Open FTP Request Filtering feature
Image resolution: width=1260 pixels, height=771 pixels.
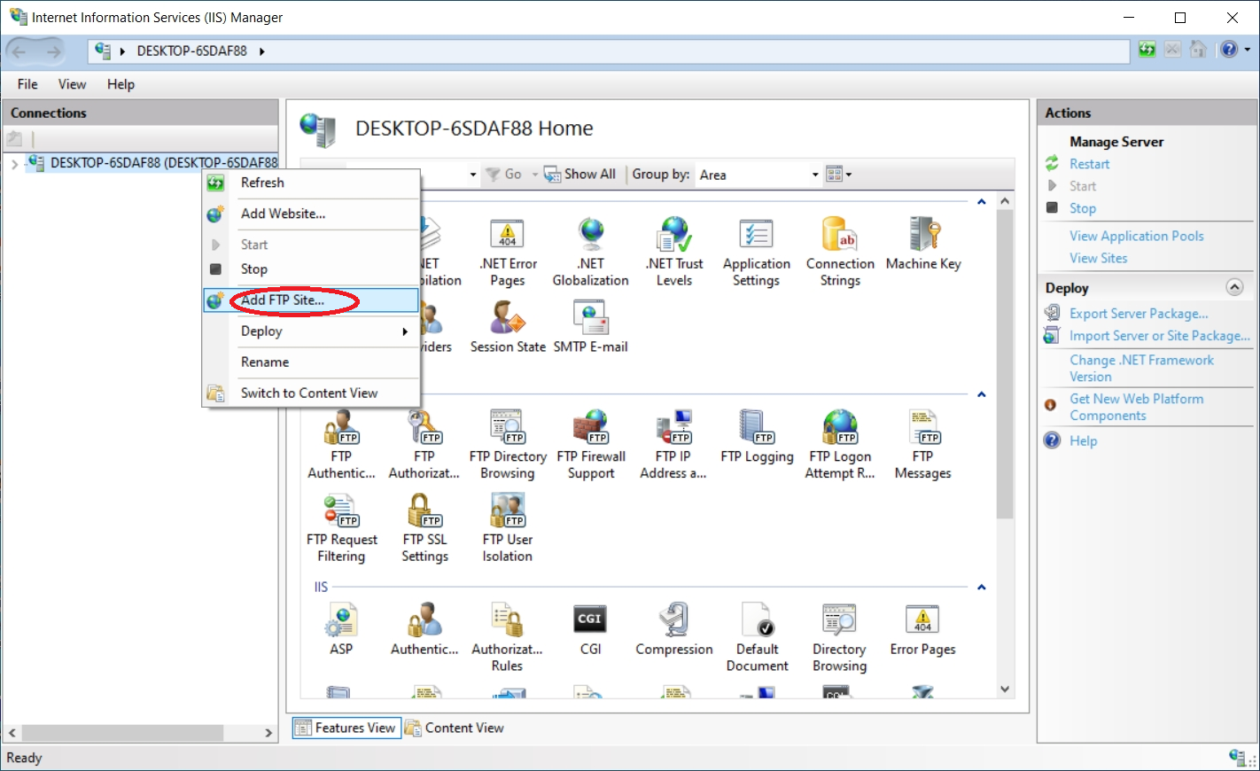coord(341,528)
